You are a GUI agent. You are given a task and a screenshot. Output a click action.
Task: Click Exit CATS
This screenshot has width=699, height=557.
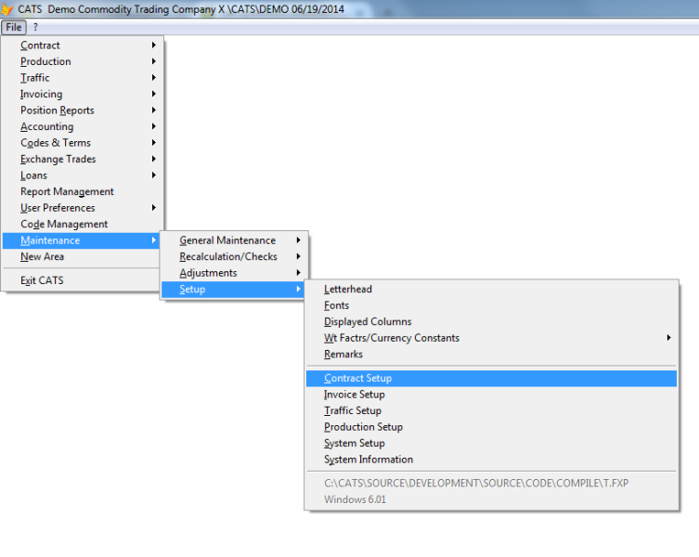tap(81, 280)
